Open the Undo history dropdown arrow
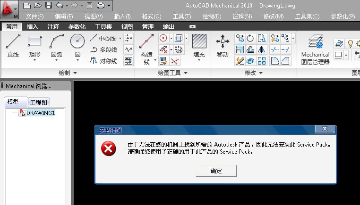 click(67, 6)
